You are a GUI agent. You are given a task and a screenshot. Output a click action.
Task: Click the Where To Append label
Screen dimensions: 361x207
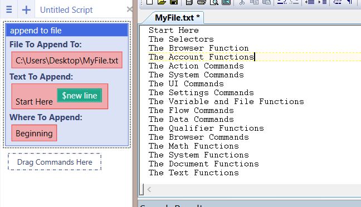click(46, 117)
